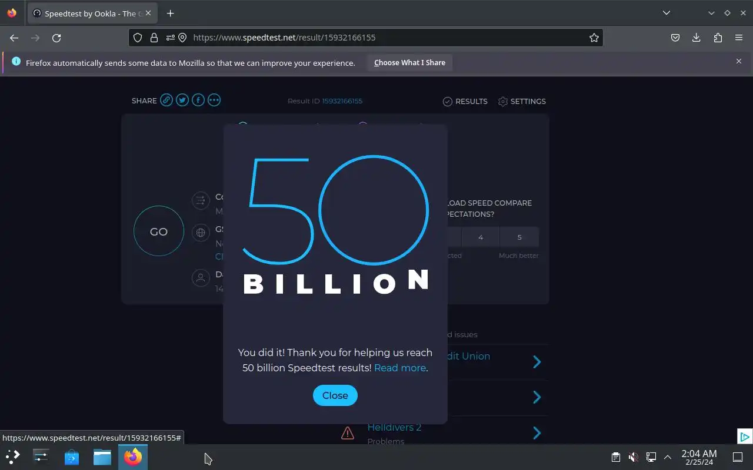The height and width of the screenshot is (470, 753).
Task: Open clock calendar 2:04 AM
Action: pyautogui.click(x=699, y=457)
